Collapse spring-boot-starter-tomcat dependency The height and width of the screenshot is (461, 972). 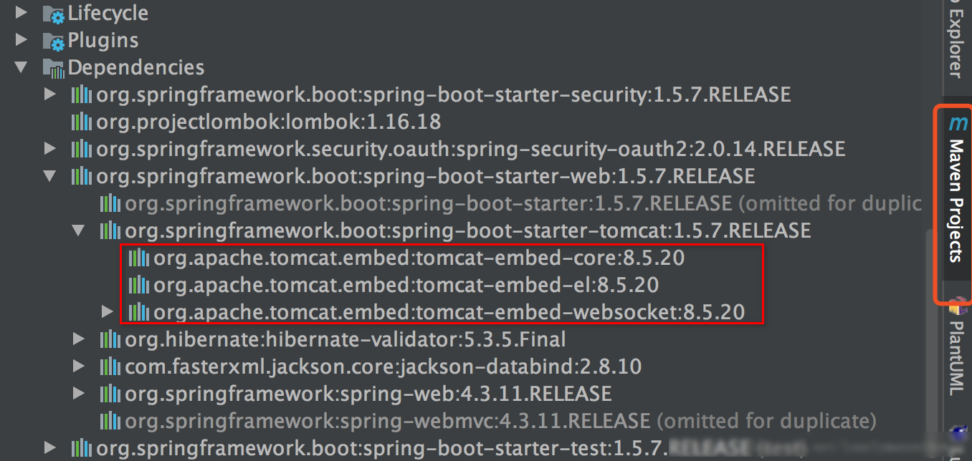[x=78, y=230]
